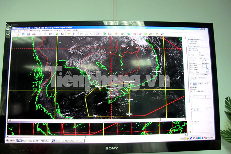Click the context help pointer icon
231x154 pixels.
pyautogui.click(x=161, y=34)
